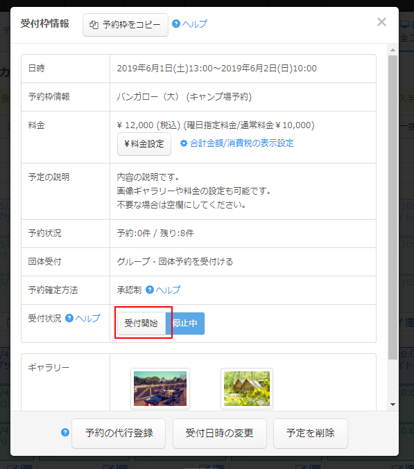This screenshot has height=469, width=414.
Task: Click the scrollbar up arrow
Action: (x=393, y=50)
